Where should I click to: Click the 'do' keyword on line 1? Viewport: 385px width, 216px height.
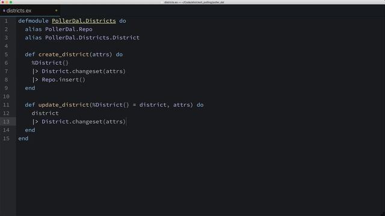pos(123,21)
